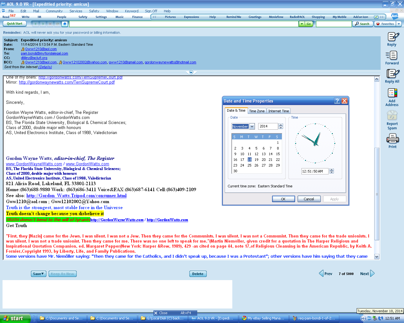The width and height of the screenshot is (404, 323).
Task: Click the Start button
Action: click(x=15, y=318)
